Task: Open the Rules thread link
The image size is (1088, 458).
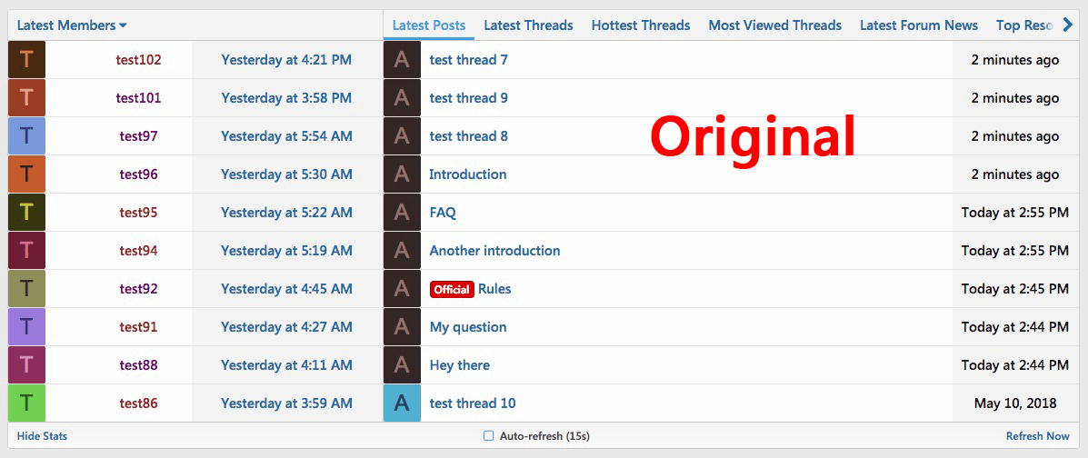Action: pyautogui.click(x=494, y=289)
